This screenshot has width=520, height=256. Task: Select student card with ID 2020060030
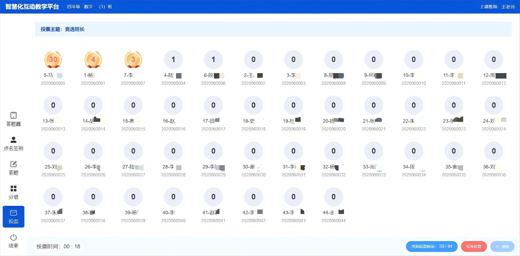coord(253,160)
